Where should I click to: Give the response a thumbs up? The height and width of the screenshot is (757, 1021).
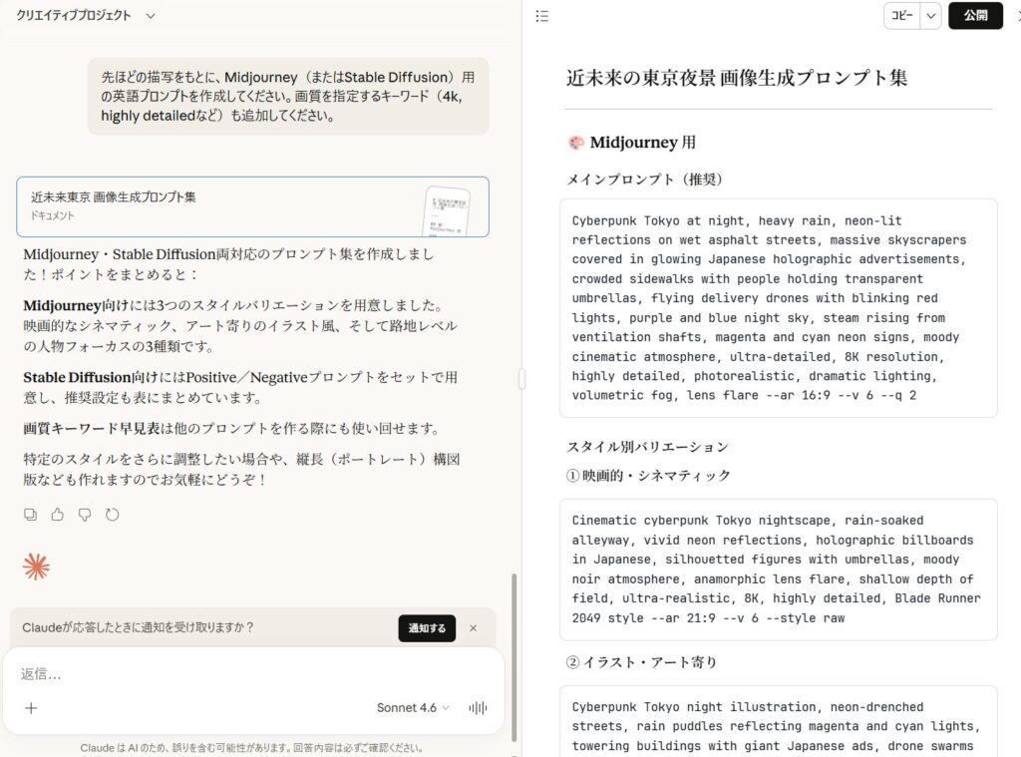[x=57, y=514]
